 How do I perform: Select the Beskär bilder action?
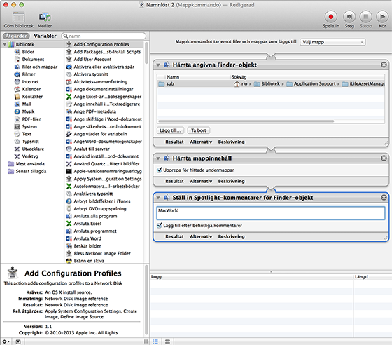pyautogui.click(x=87, y=246)
